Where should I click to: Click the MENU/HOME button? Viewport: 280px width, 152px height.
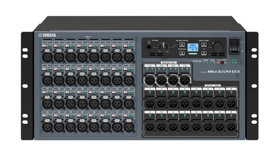coord(204,45)
